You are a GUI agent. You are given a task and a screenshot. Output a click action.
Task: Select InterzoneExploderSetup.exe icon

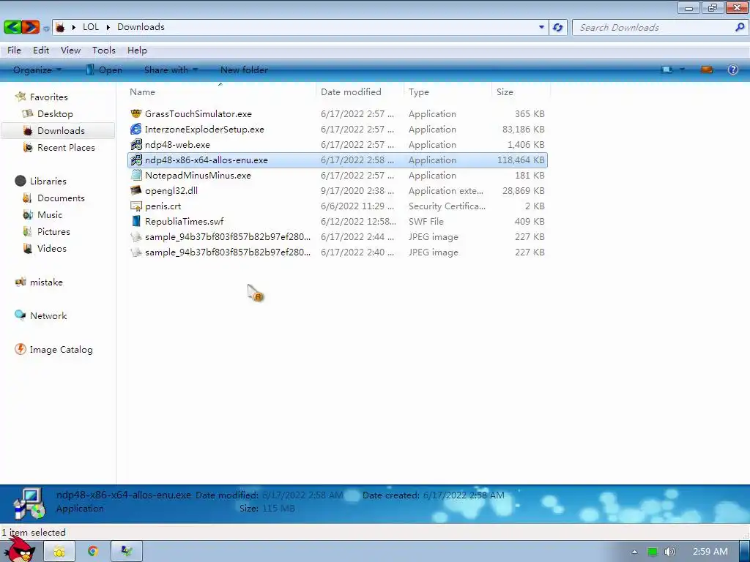pos(136,129)
